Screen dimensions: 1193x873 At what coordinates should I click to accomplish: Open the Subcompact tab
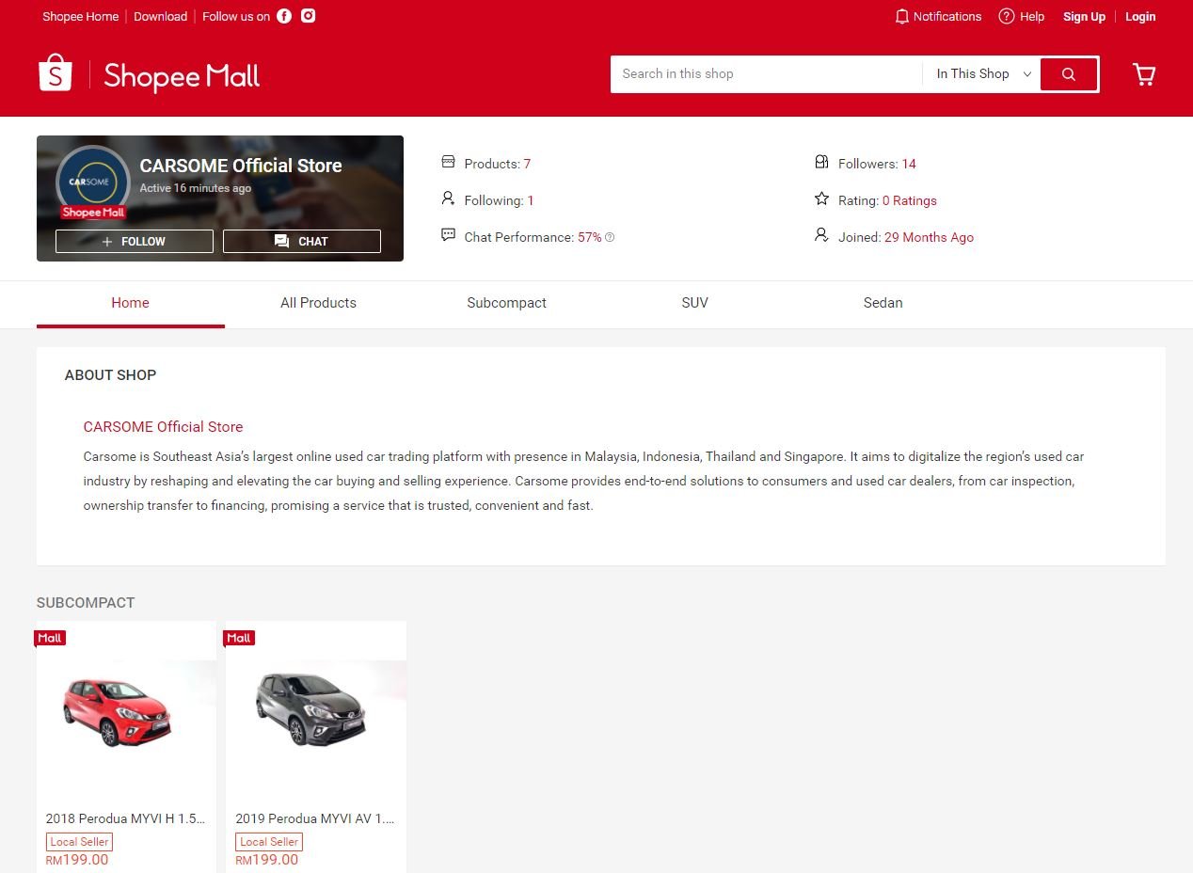pos(506,303)
